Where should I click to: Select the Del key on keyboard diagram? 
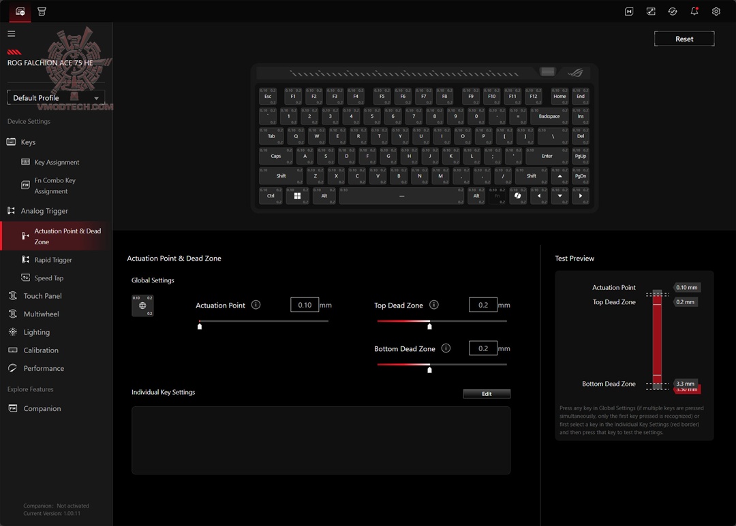pos(581,136)
